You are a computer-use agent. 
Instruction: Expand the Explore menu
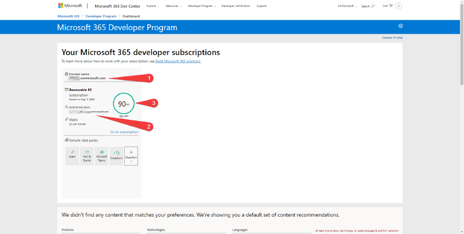pos(153,6)
